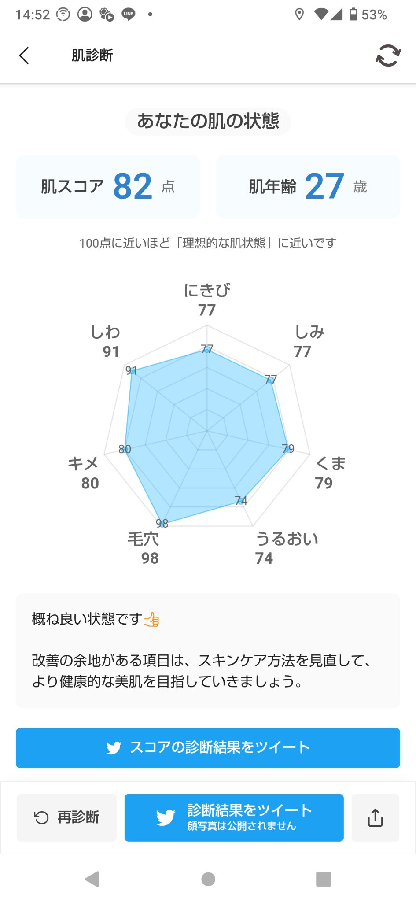Tap the 再診断 retry icon
Viewport: 416px width, 902px height.
click(x=40, y=817)
